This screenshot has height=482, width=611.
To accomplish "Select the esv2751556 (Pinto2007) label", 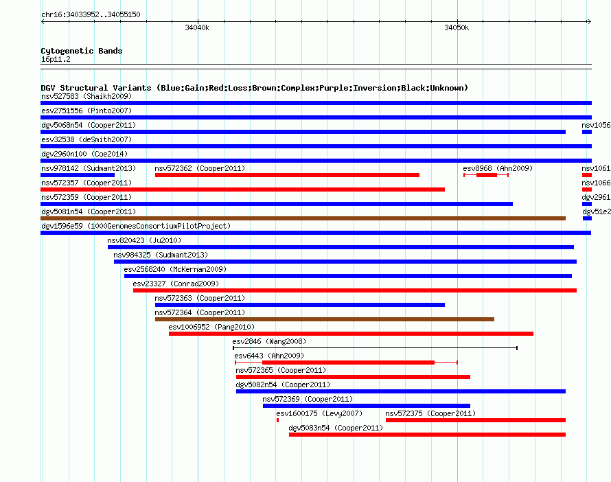I will [87, 111].
